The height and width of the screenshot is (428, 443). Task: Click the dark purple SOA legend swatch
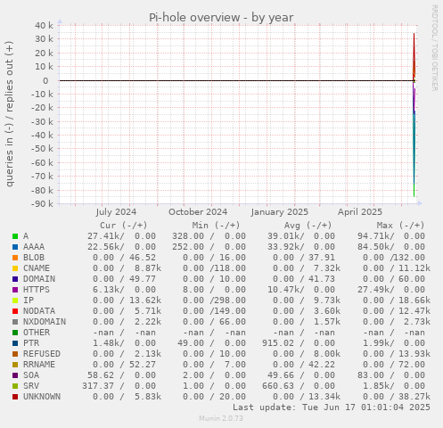tap(15, 375)
